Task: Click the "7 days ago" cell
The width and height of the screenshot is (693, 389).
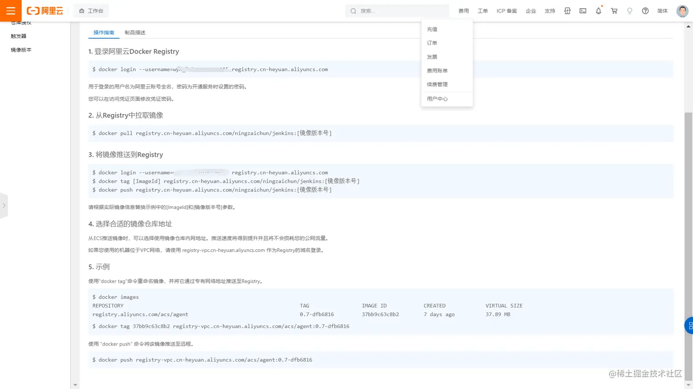Action: pyautogui.click(x=439, y=314)
